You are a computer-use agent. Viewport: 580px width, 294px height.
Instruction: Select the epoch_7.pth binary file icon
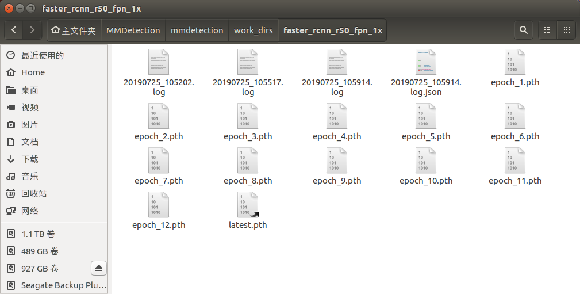(159, 161)
